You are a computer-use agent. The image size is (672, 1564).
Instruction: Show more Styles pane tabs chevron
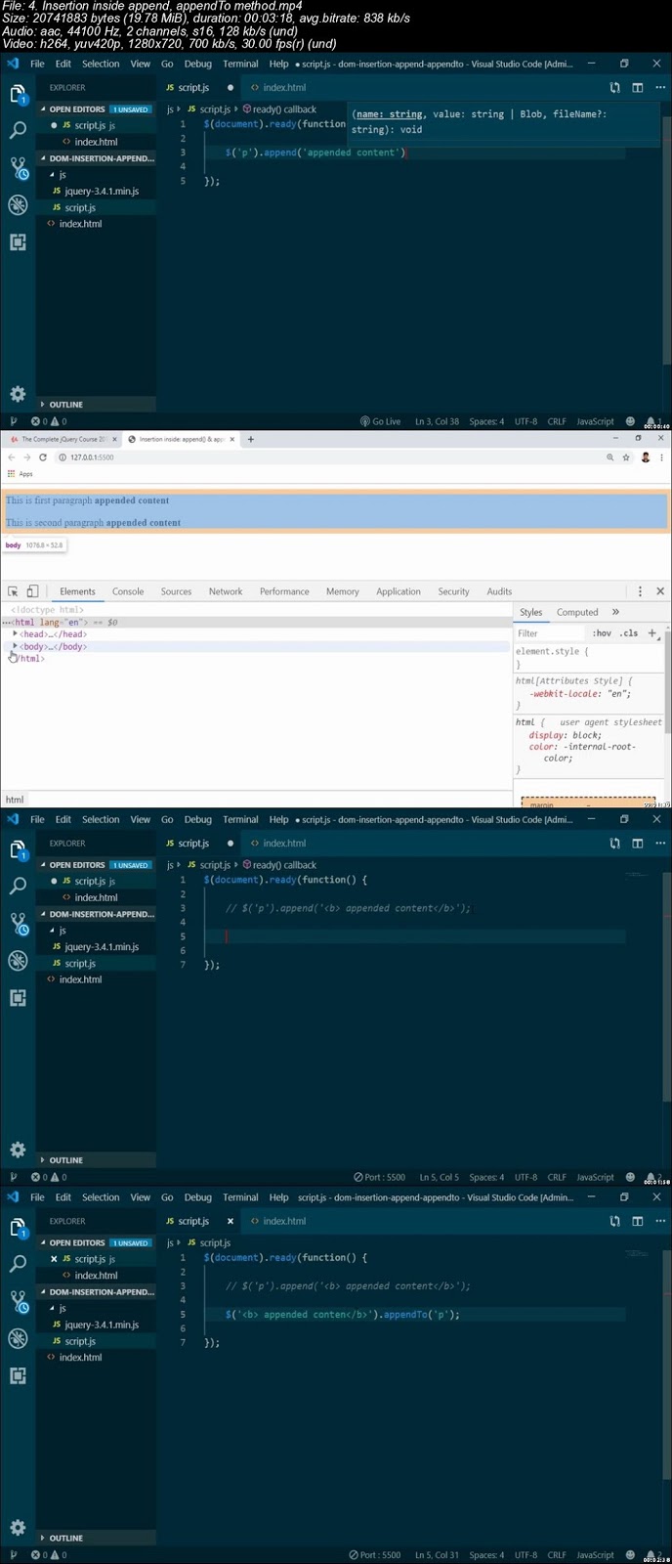pos(615,612)
